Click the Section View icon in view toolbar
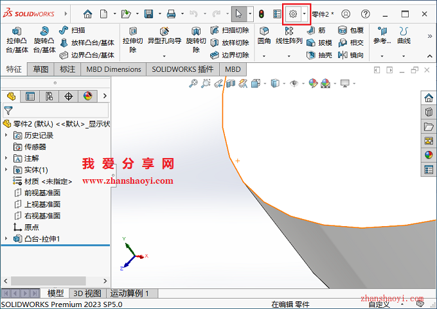The image size is (437, 309). coord(231,84)
